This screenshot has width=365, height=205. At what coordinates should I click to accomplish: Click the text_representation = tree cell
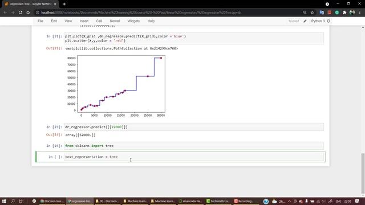coord(194,157)
